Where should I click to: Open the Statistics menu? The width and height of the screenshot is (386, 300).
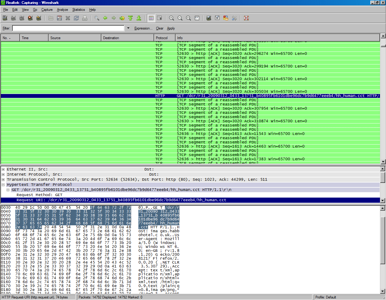(79, 10)
